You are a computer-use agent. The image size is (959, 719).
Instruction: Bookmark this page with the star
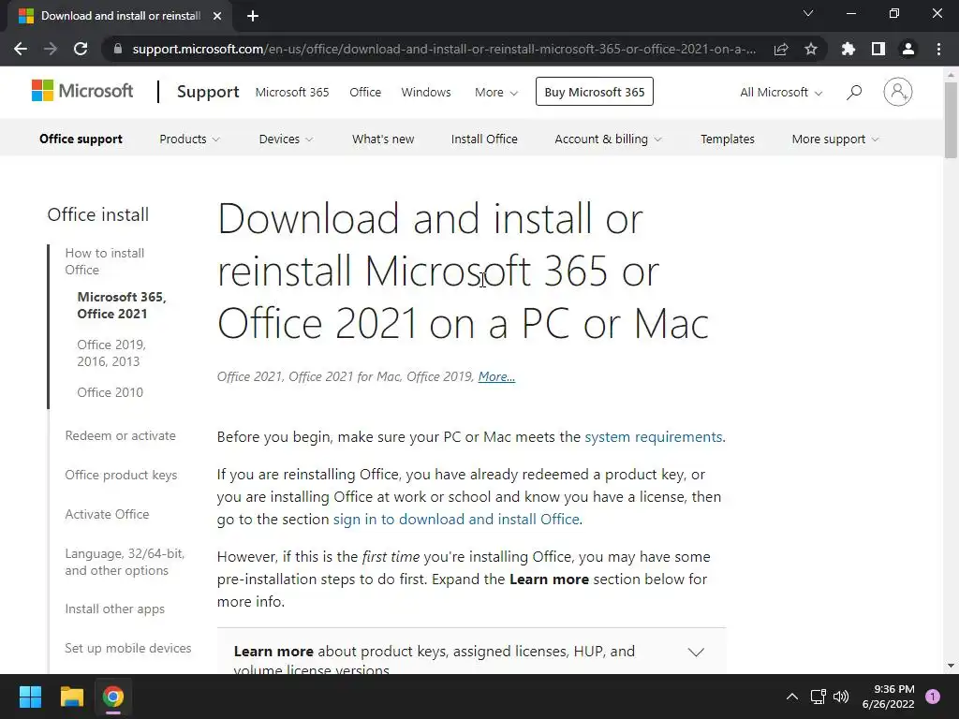[811, 49]
